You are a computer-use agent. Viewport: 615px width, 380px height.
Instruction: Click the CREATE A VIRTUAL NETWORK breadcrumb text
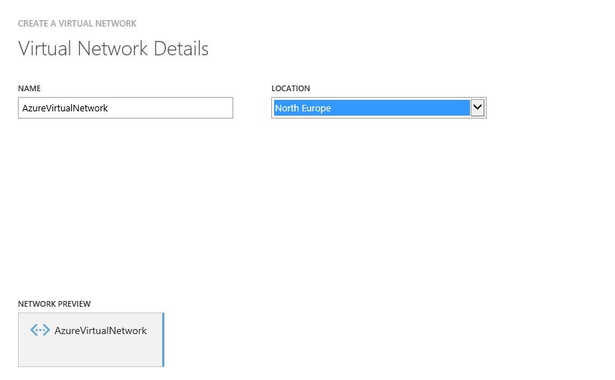pos(77,24)
